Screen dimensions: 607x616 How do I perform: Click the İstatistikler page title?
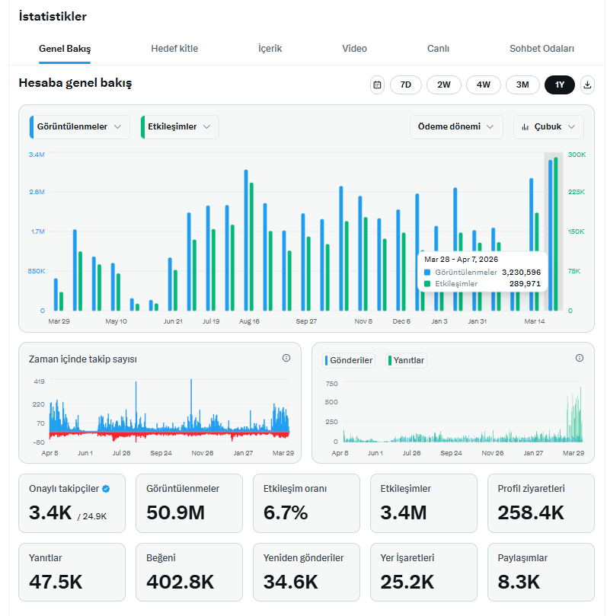coord(53,17)
